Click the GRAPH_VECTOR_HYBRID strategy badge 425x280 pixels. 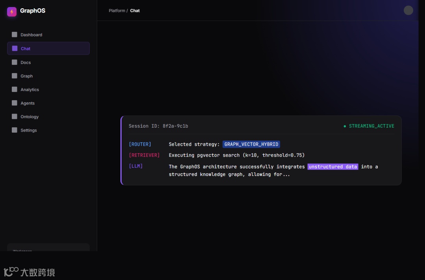[251, 144]
